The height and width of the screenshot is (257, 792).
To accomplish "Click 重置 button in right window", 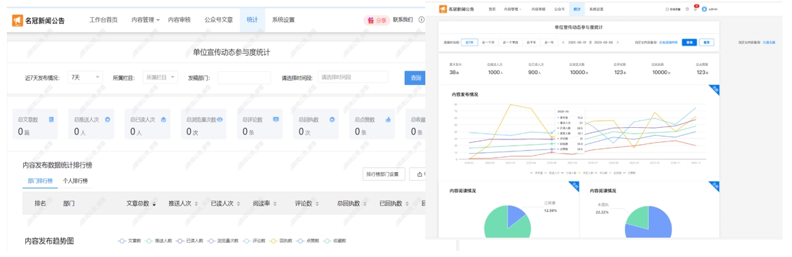I will pyautogui.click(x=706, y=42).
